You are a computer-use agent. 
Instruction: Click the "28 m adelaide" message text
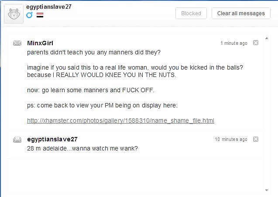[82, 148]
